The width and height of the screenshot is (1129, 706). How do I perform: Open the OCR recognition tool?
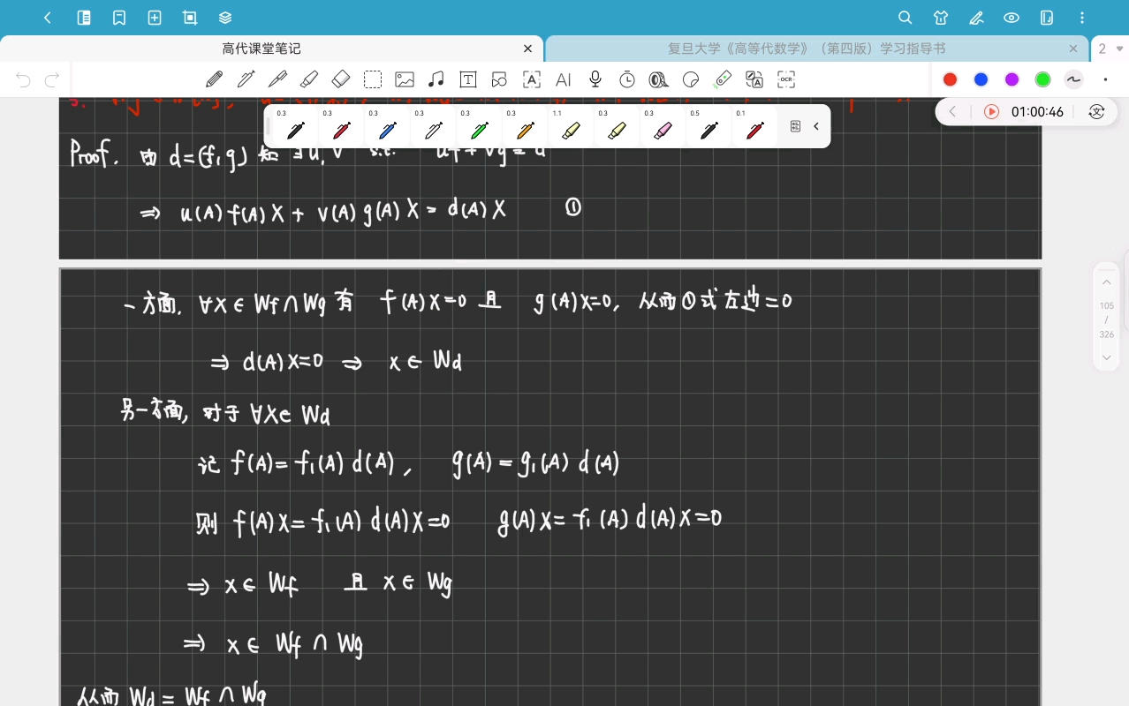tap(785, 79)
